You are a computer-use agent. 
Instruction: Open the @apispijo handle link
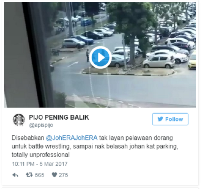(41, 125)
